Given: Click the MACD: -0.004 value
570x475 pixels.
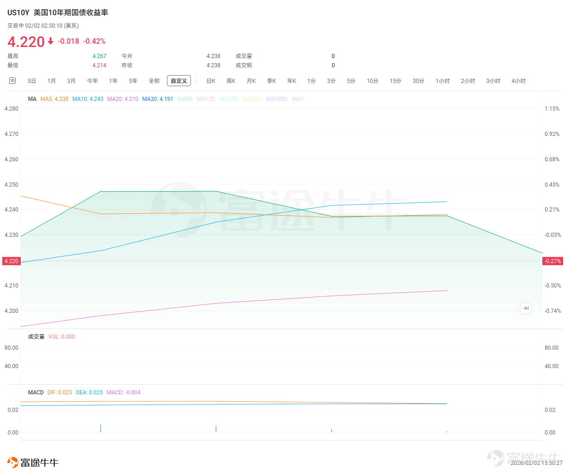Looking at the screenshot, I should click(124, 393).
